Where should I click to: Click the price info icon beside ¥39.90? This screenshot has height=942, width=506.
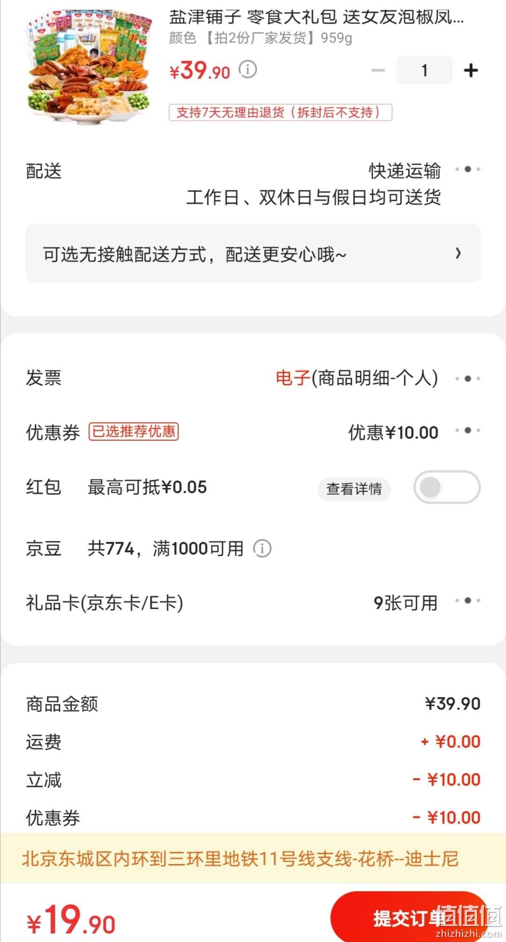[247, 69]
